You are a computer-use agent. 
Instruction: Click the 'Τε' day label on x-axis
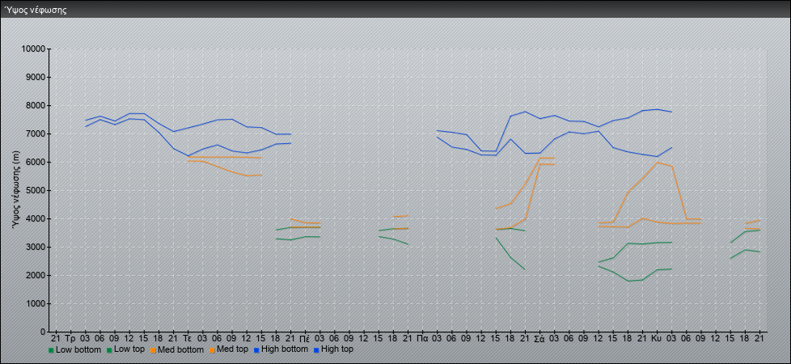pos(188,338)
